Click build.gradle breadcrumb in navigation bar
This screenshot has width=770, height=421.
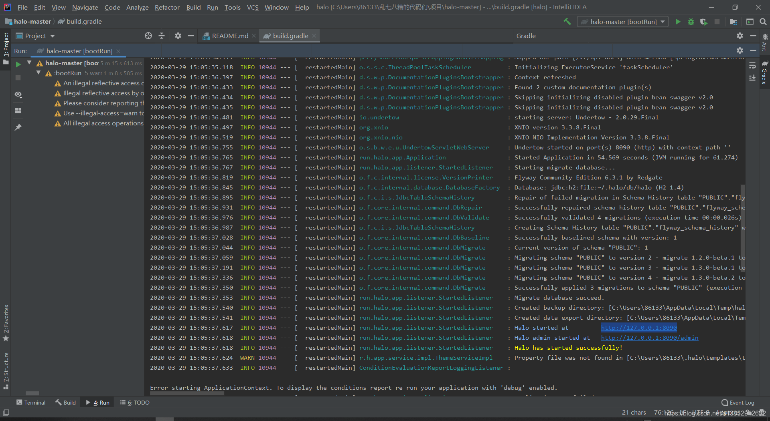(80, 22)
